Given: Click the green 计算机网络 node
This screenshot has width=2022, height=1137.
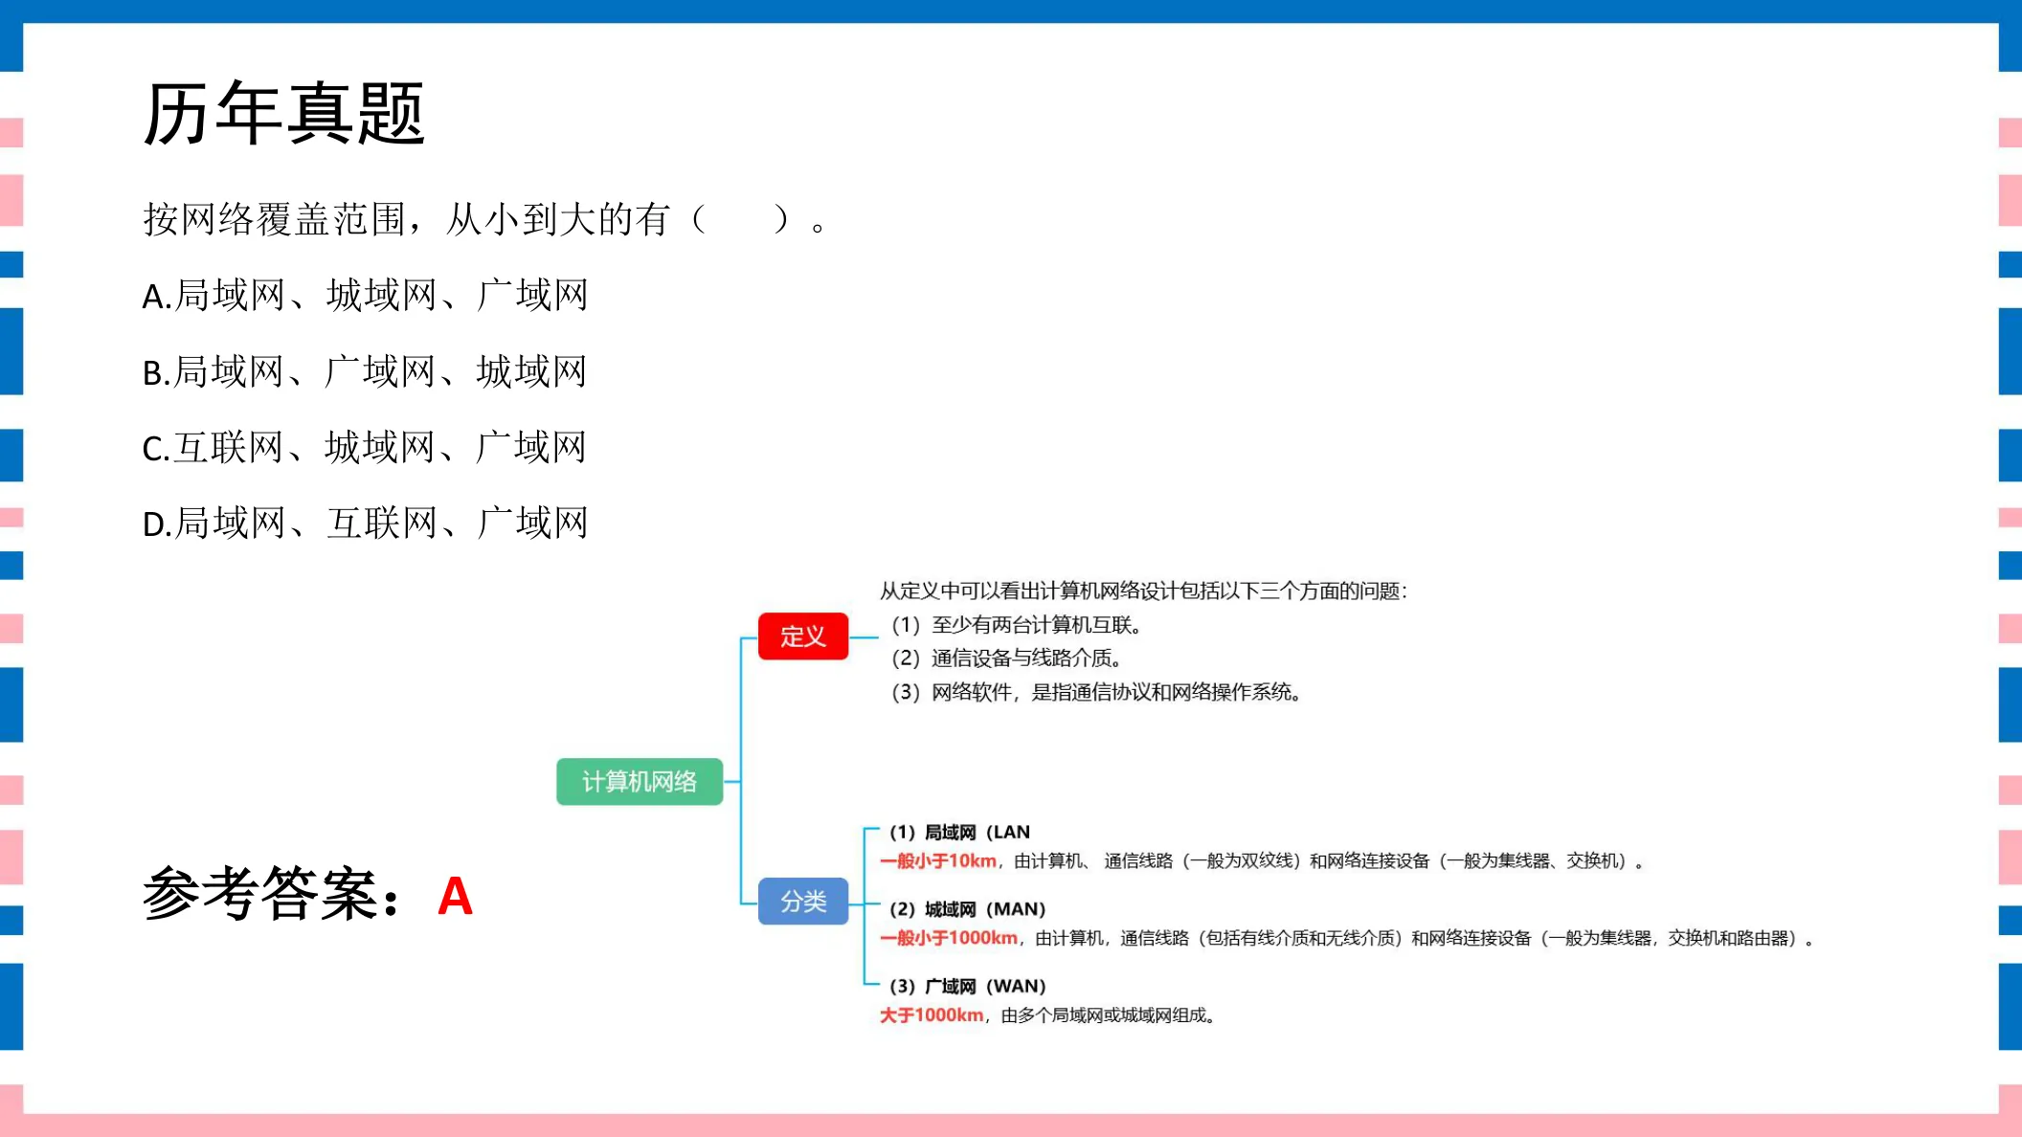Looking at the screenshot, I should coord(640,782).
